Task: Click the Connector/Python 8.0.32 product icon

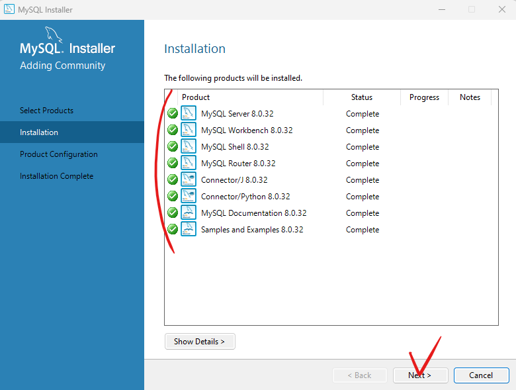Action: (189, 196)
